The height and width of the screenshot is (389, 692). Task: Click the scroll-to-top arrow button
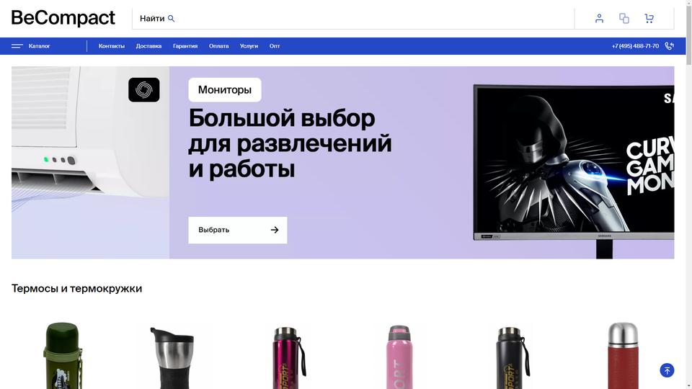[667, 370]
